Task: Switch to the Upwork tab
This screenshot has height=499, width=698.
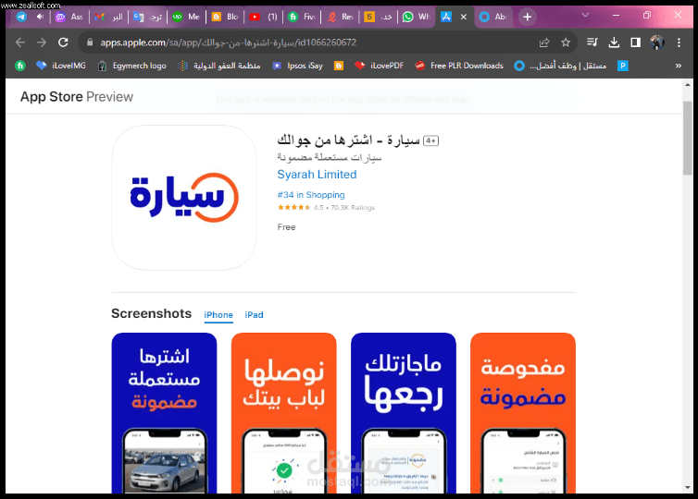Action: pos(186,17)
